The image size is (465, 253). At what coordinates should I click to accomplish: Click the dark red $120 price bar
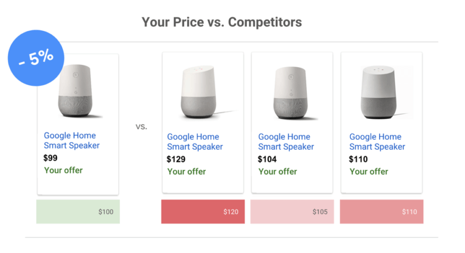[x=203, y=212]
